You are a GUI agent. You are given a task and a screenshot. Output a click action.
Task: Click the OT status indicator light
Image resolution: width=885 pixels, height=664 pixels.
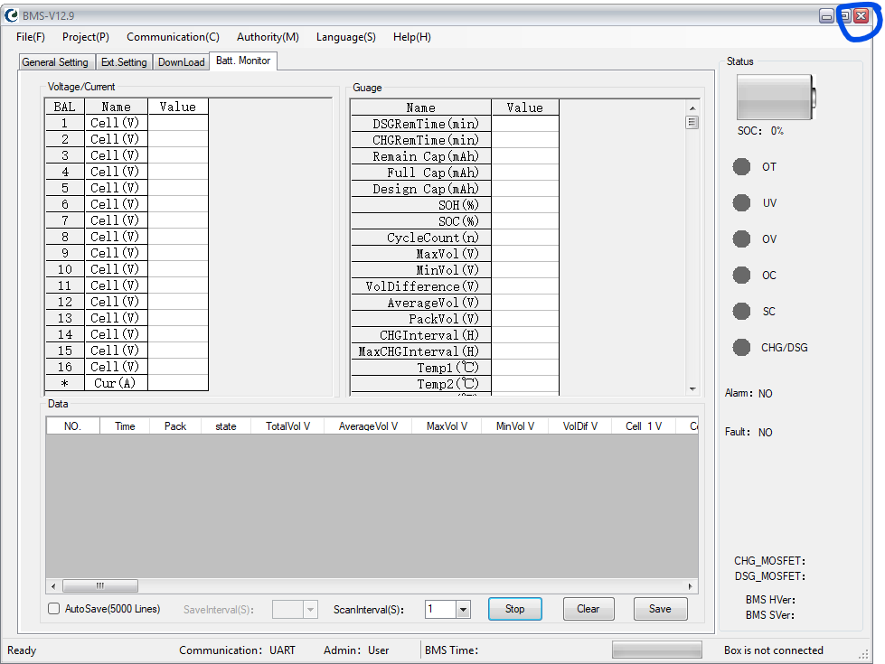tap(741, 167)
